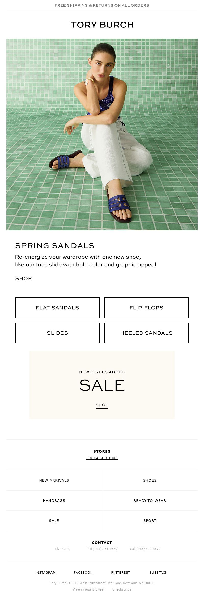Screen dimensions: 204x613
Task: Open Find a Boutique link
Action: coord(102,458)
